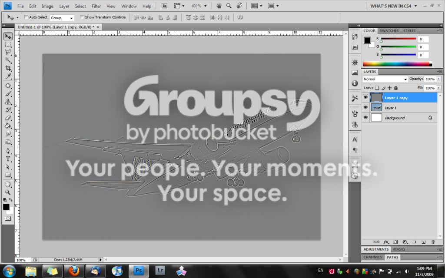This screenshot has height=278, width=445.
Task: Select the Layer 1 thumbnail
Action: click(376, 108)
